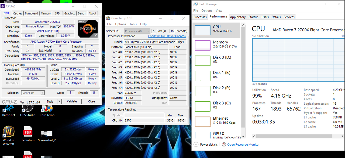Click the Ryzen 7 logo in CPU-Z
This screenshot has width=345, height=158.
[x=88, y=28]
